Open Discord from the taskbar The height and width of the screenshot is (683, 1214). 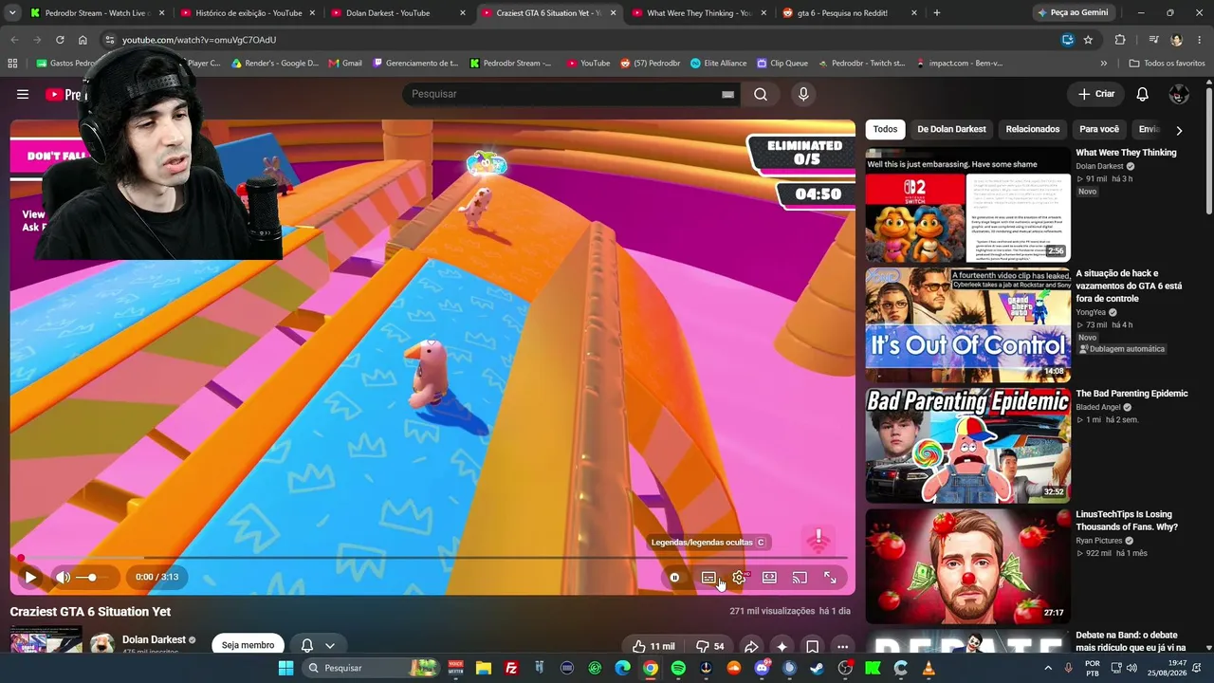pyautogui.click(x=762, y=668)
